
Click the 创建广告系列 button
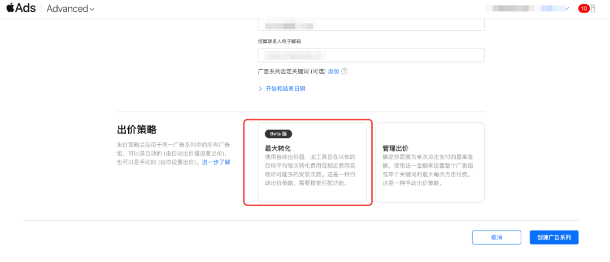pos(554,237)
